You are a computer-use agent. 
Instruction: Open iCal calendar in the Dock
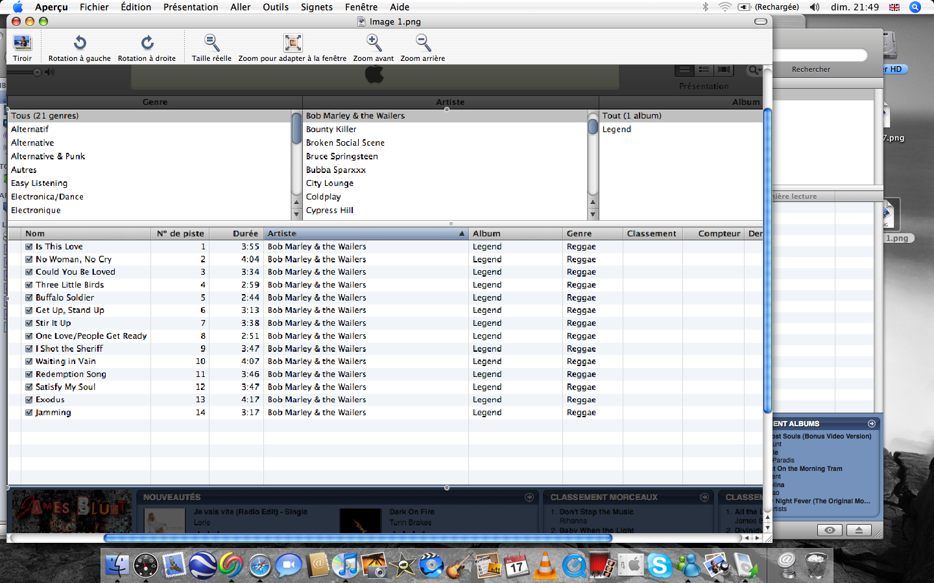(517, 566)
